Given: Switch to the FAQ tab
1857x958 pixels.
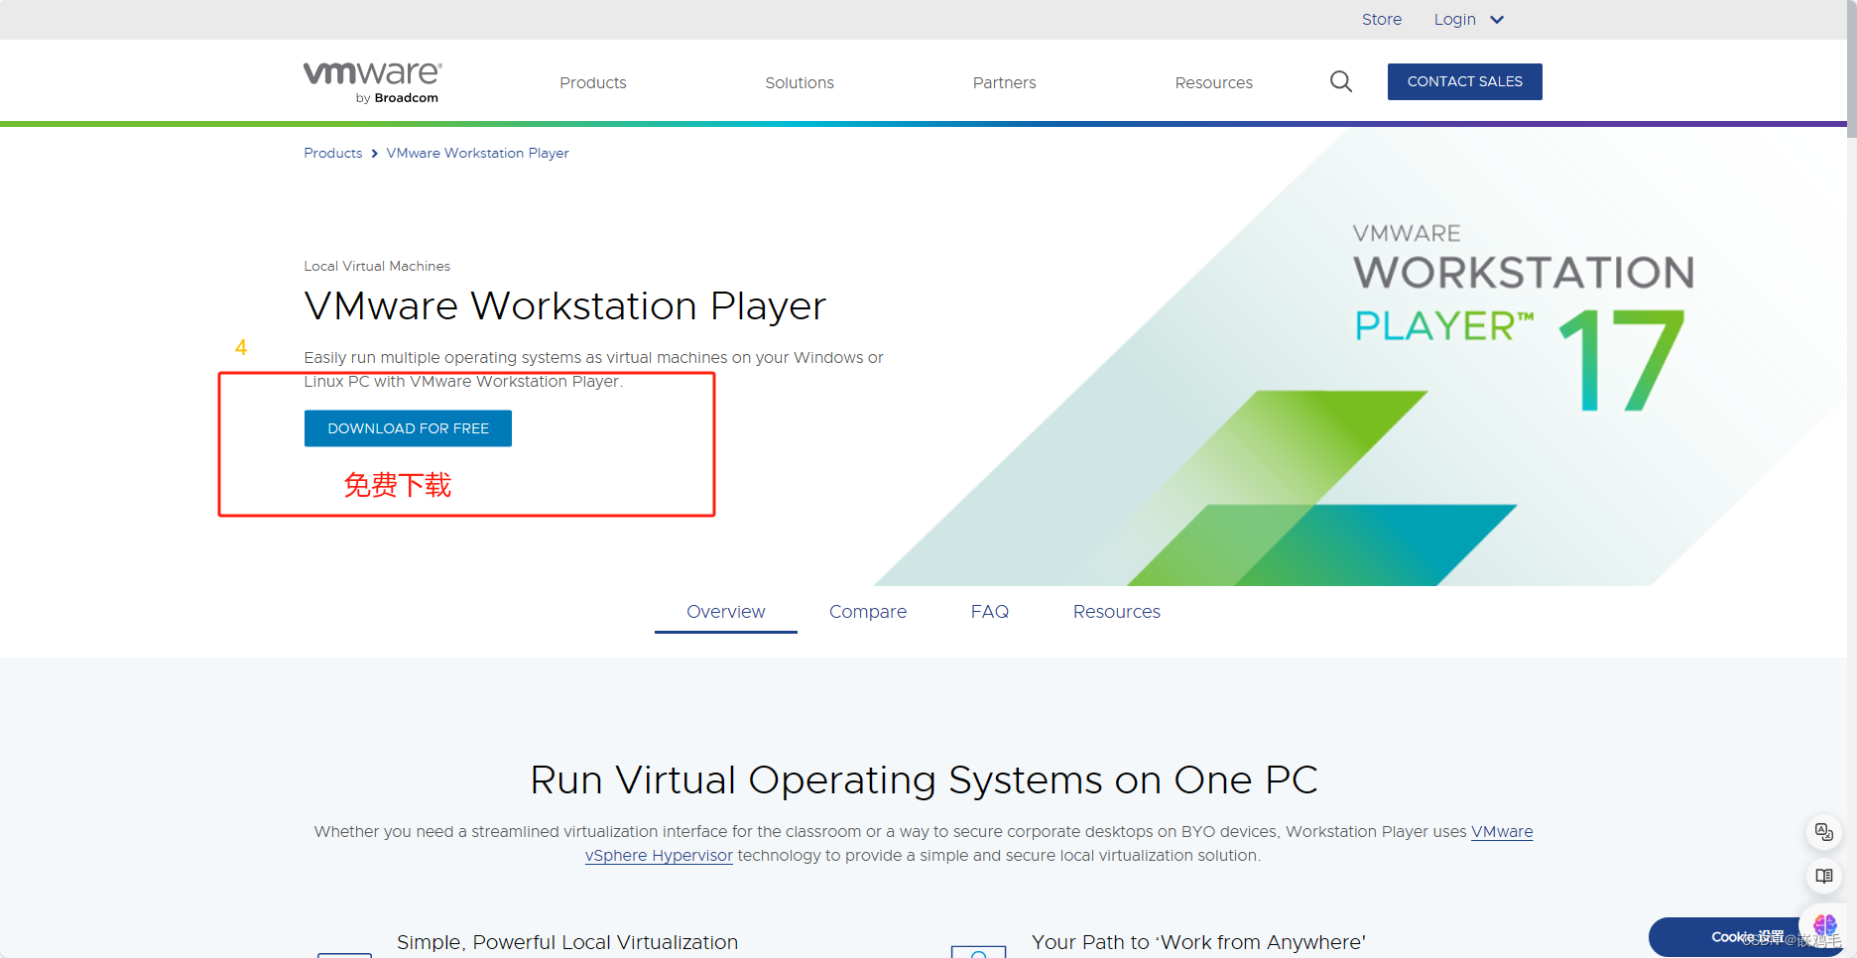Looking at the screenshot, I should (989, 612).
